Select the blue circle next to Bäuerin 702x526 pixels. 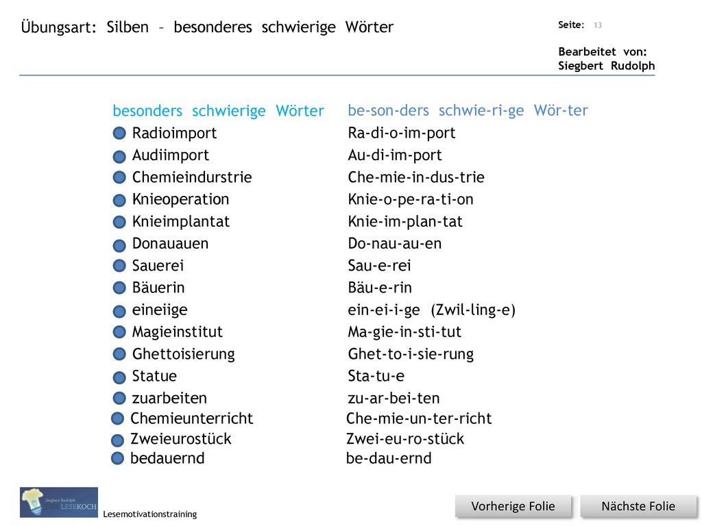(x=119, y=288)
